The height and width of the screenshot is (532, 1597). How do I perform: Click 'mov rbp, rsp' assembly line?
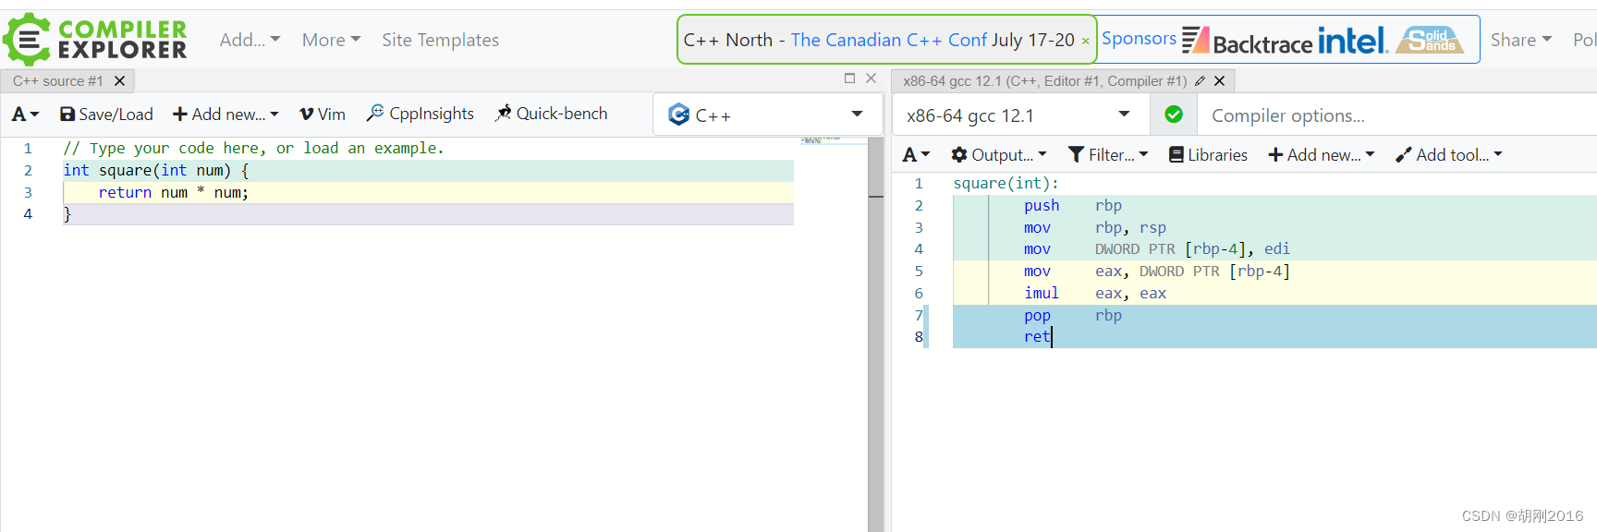coord(1094,227)
